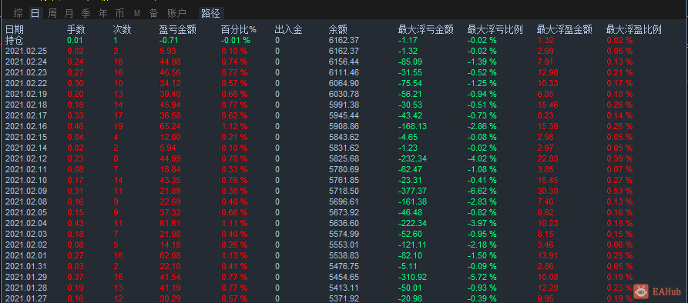Screen dimensions: 688x303
Task: Click the 日期 column header
Action: click(x=15, y=30)
